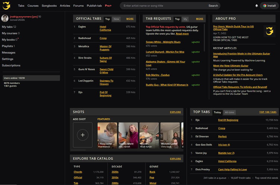The width and height of the screenshot is (280, 185).
Task: Click the UG logo in About Pro
Action: pos(269,31)
